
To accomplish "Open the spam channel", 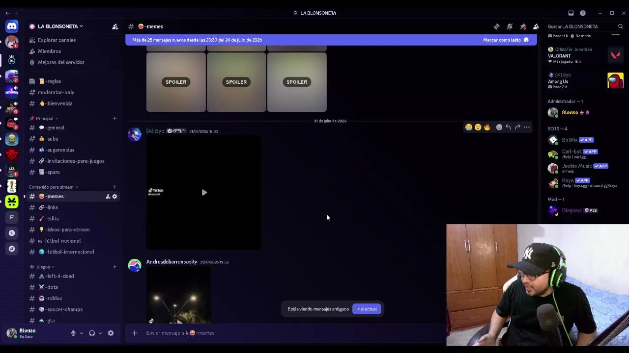I will tap(74, 172).
